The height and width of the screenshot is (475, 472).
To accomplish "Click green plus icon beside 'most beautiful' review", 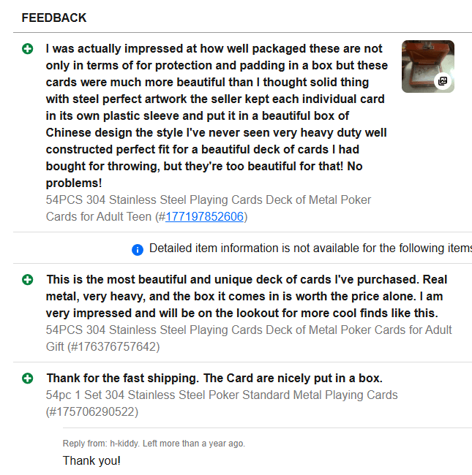I will 28,280.
